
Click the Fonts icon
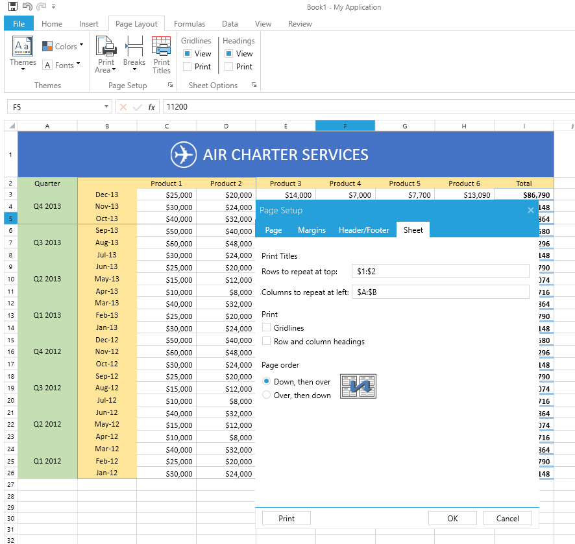[x=47, y=65]
